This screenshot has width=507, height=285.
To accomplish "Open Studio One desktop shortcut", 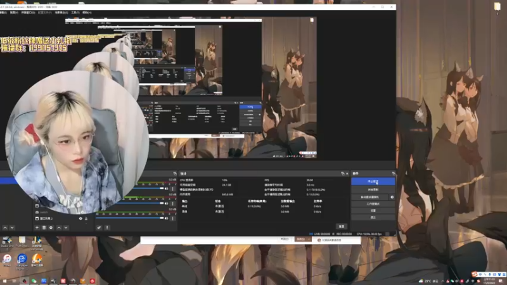I will coord(7,244).
